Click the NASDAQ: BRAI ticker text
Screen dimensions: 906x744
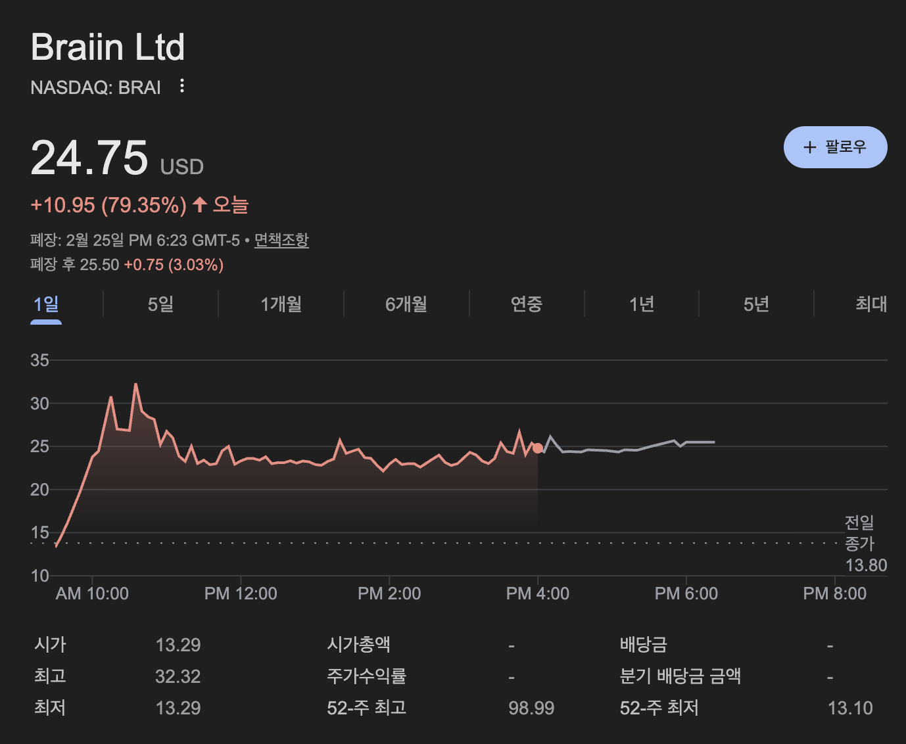coord(96,87)
